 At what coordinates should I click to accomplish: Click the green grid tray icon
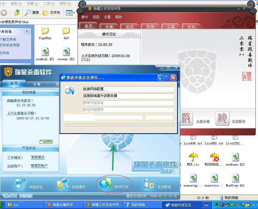click(217, 205)
